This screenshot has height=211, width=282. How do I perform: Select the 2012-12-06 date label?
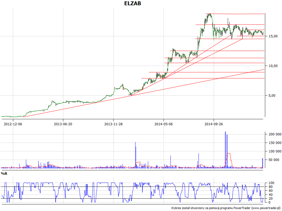point(13,124)
